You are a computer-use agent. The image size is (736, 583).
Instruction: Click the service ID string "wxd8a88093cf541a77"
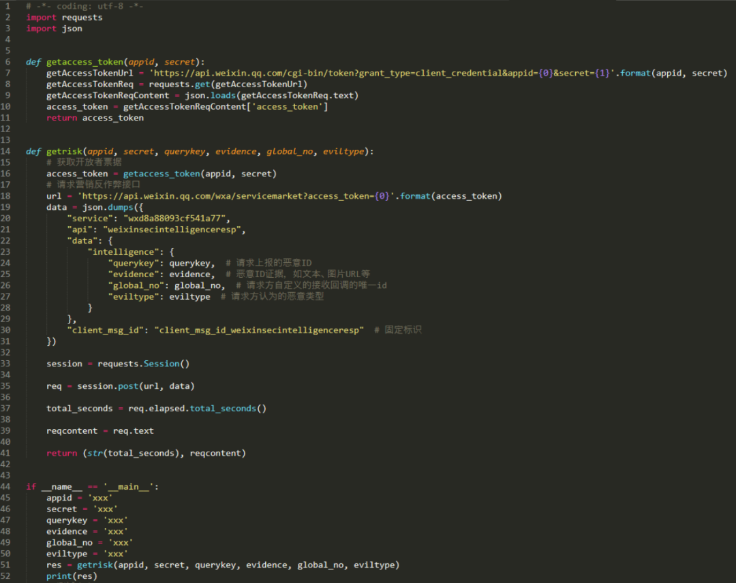tap(177, 219)
